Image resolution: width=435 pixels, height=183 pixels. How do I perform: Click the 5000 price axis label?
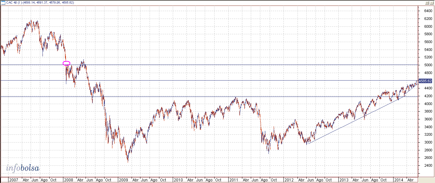[x=428, y=65]
